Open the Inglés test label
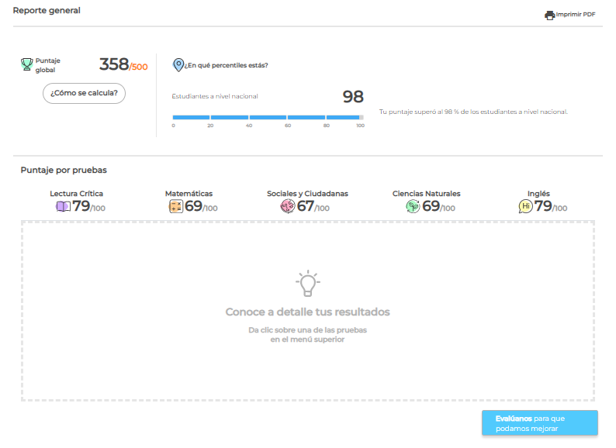Image resolution: width=616 pixels, height=448 pixels. [538, 194]
